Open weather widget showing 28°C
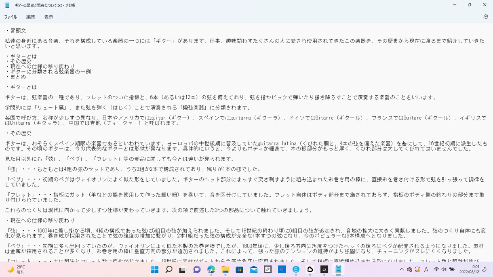This screenshot has height=277, width=493. tap(16, 269)
